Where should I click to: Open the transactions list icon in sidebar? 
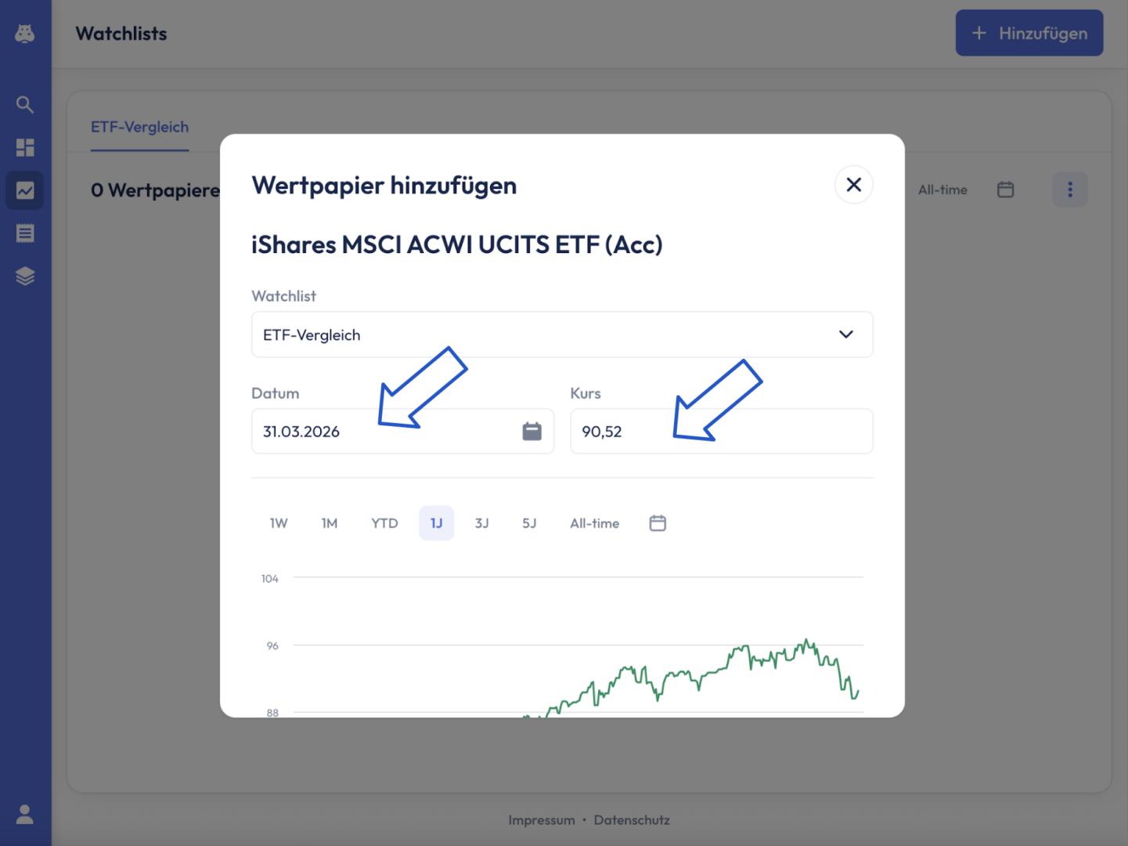coord(25,233)
